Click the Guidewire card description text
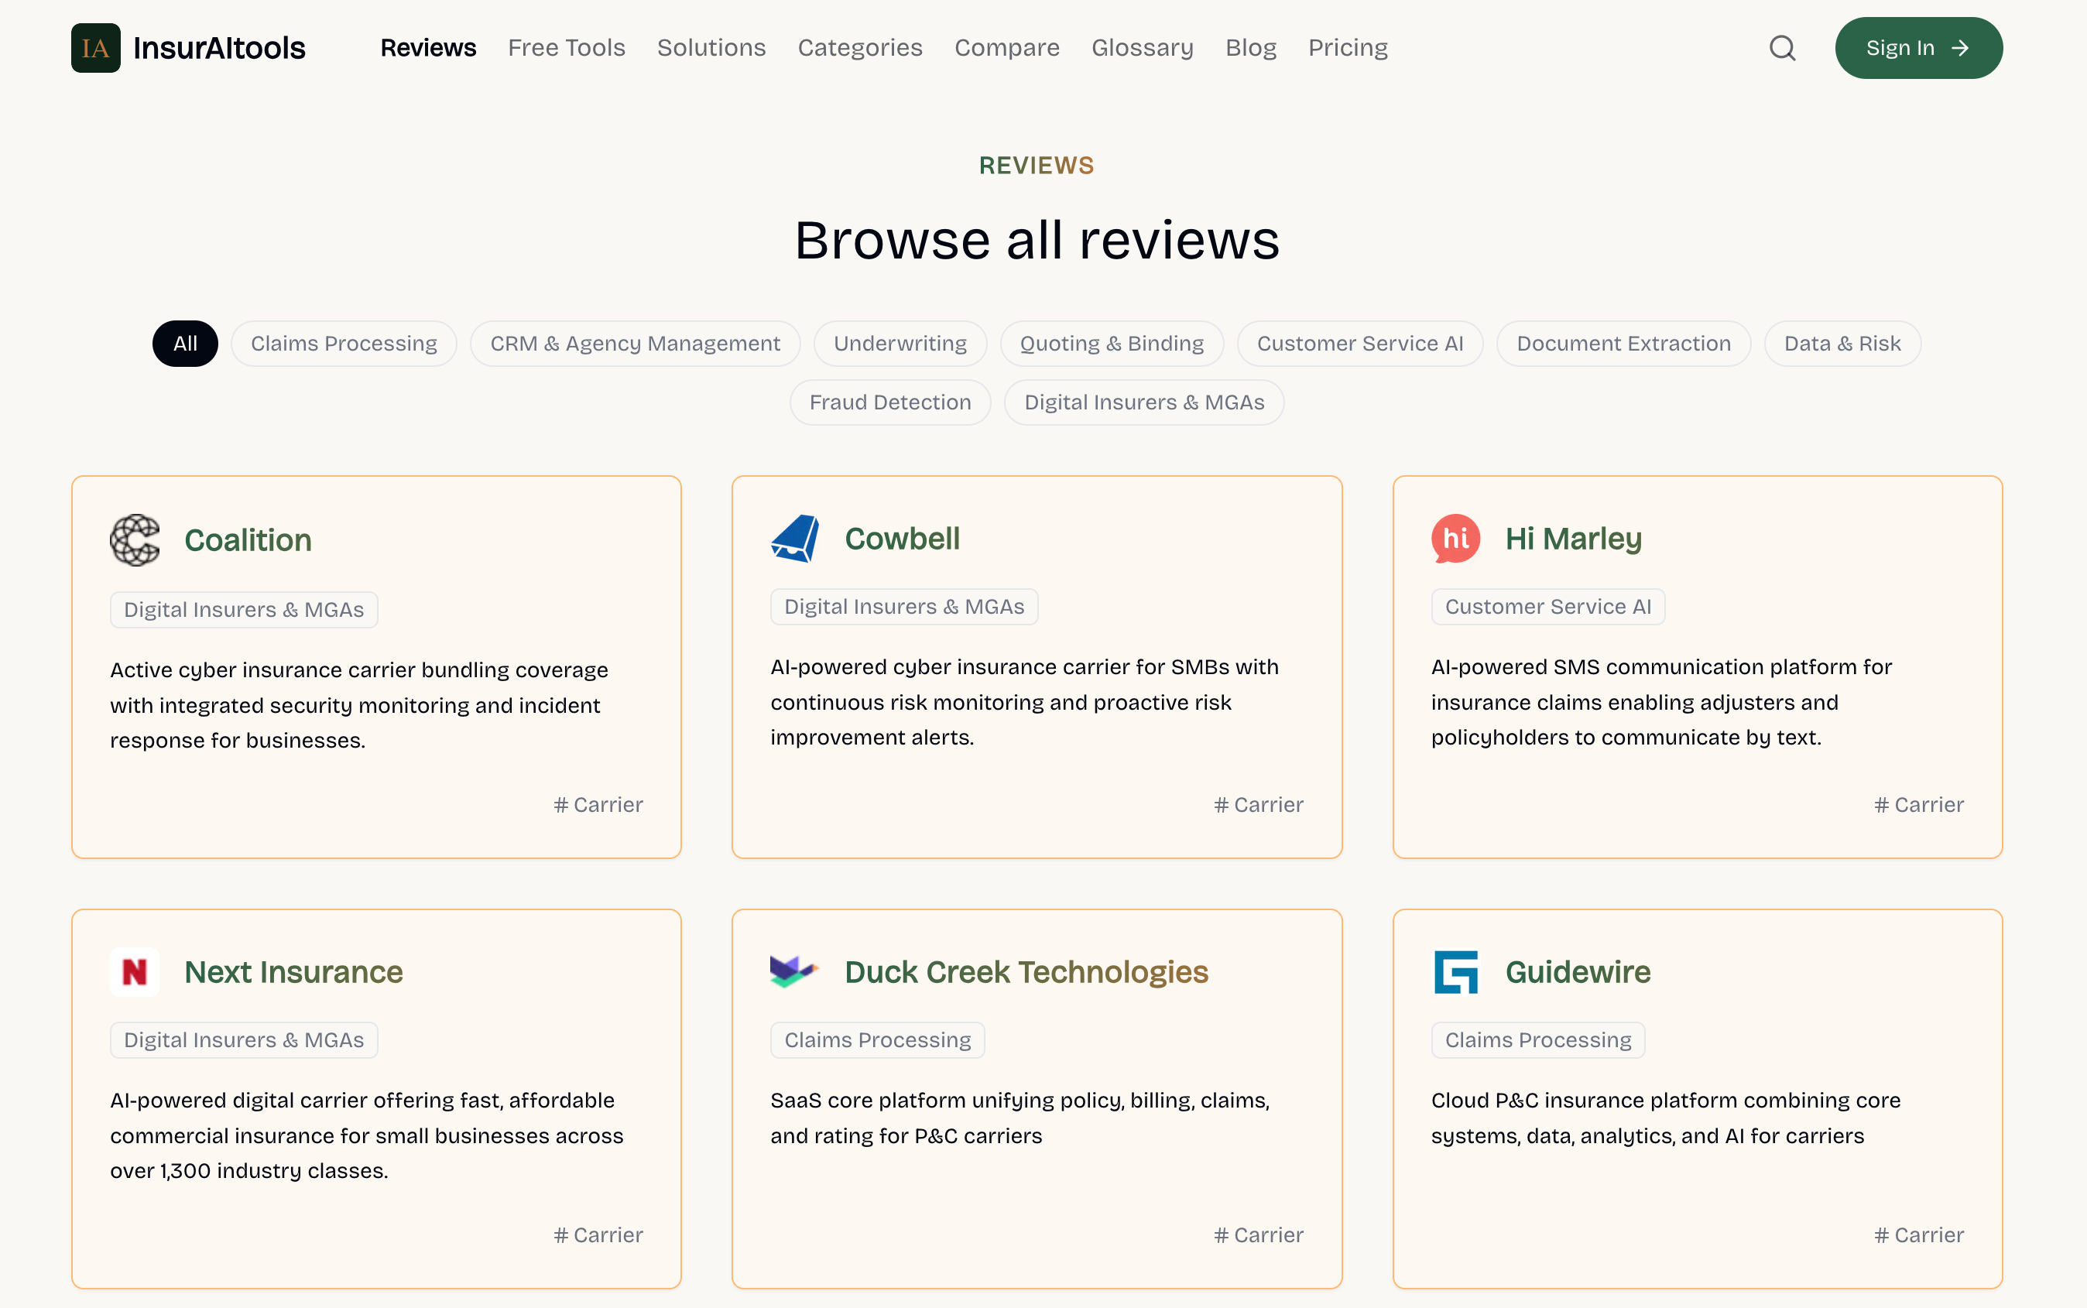Viewport: 2087px width, 1308px height. [x=1666, y=1118]
